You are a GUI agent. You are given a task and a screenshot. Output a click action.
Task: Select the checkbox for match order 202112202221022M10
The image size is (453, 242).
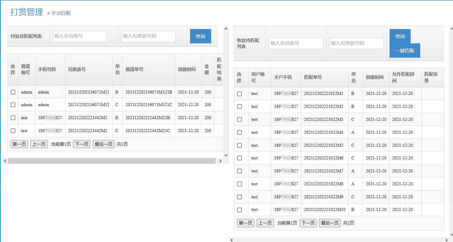tap(239, 210)
